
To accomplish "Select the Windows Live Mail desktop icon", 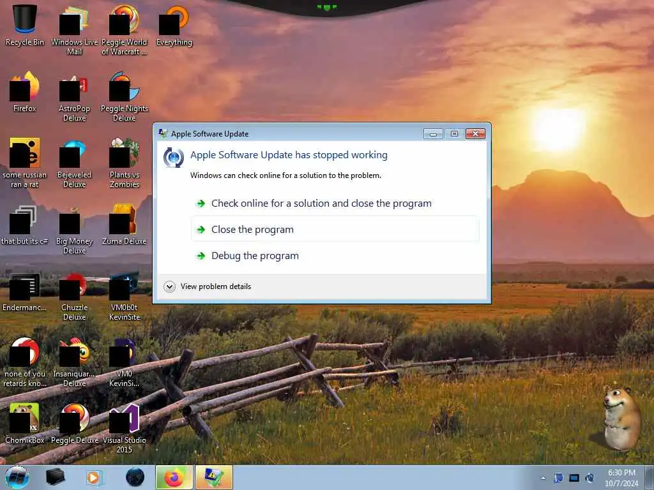I will pos(74,30).
